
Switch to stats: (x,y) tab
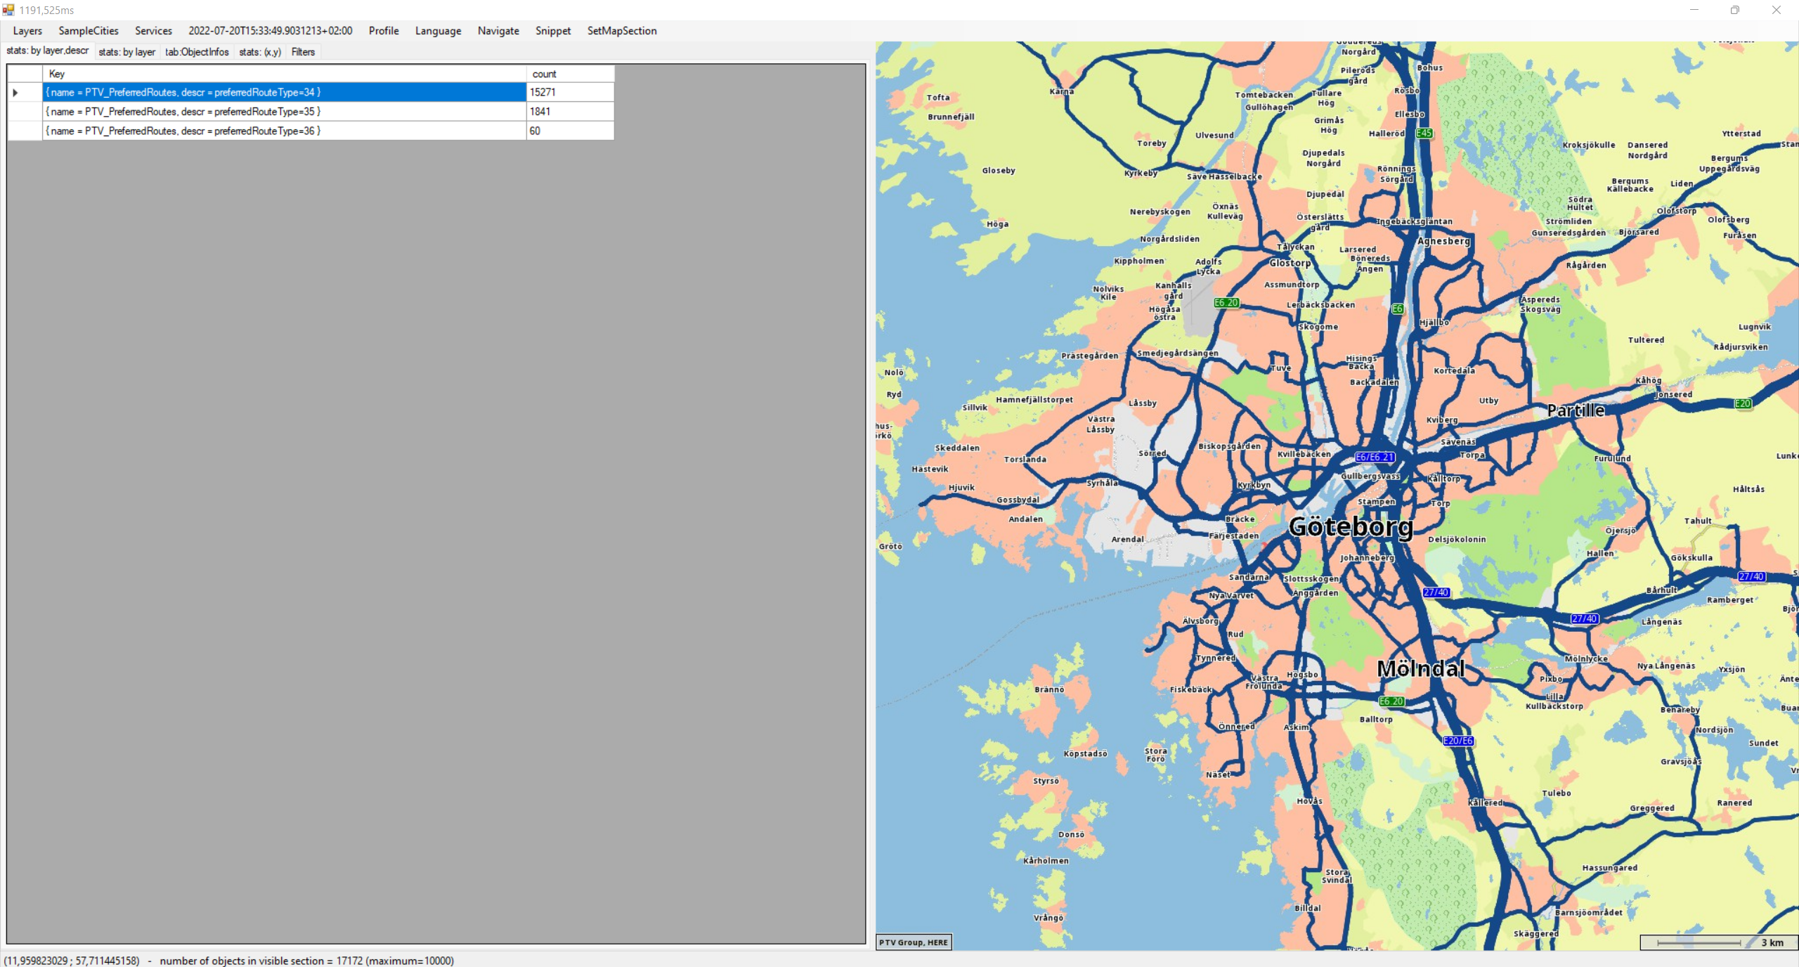click(x=259, y=52)
